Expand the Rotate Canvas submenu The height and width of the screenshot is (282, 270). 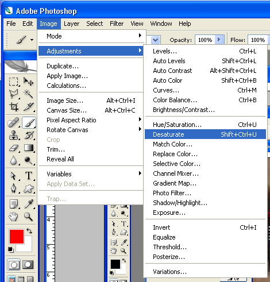pyautogui.click(x=91, y=130)
